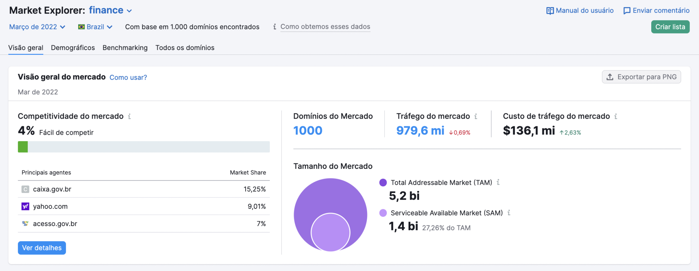Click the 1000 market domains value
This screenshot has height=271, width=699.
click(x=308, y=130)
